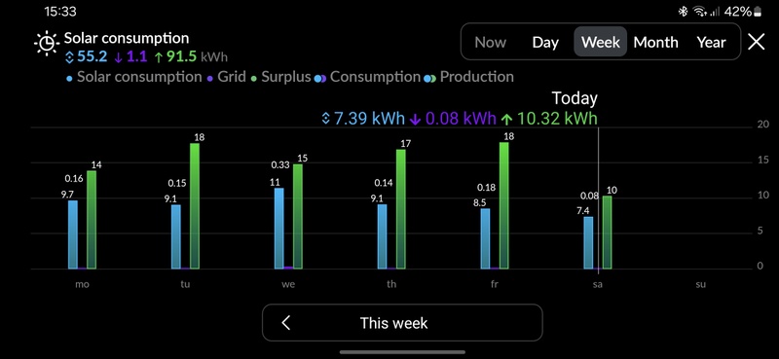This screenshot has width=779, height=359.
Task: Toggle Solar consumption legend series
Action: pyautogui.click(x=133, y=77)
